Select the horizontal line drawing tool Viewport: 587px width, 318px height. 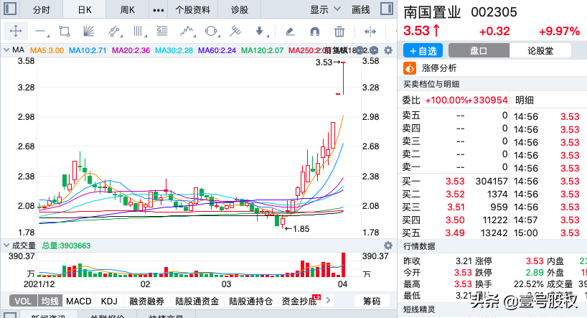pyautogui.click(x=41, y=32)
